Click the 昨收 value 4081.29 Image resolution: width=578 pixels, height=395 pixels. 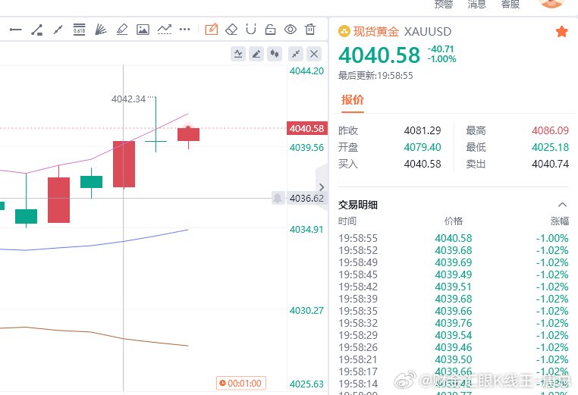point(423,130)
